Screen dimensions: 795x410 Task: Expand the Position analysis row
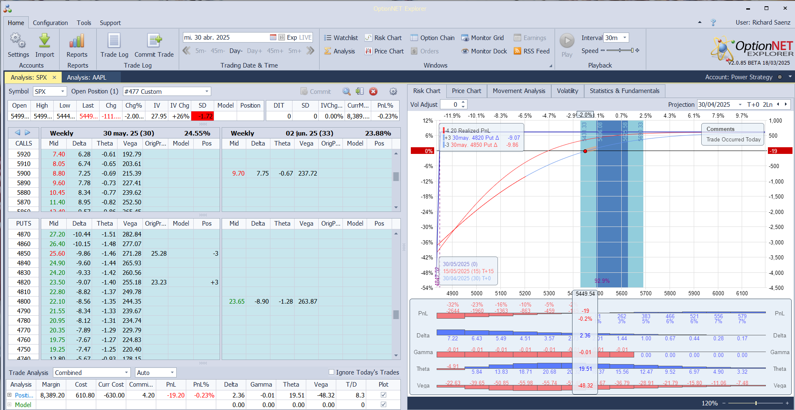click(x=10, y=395)
